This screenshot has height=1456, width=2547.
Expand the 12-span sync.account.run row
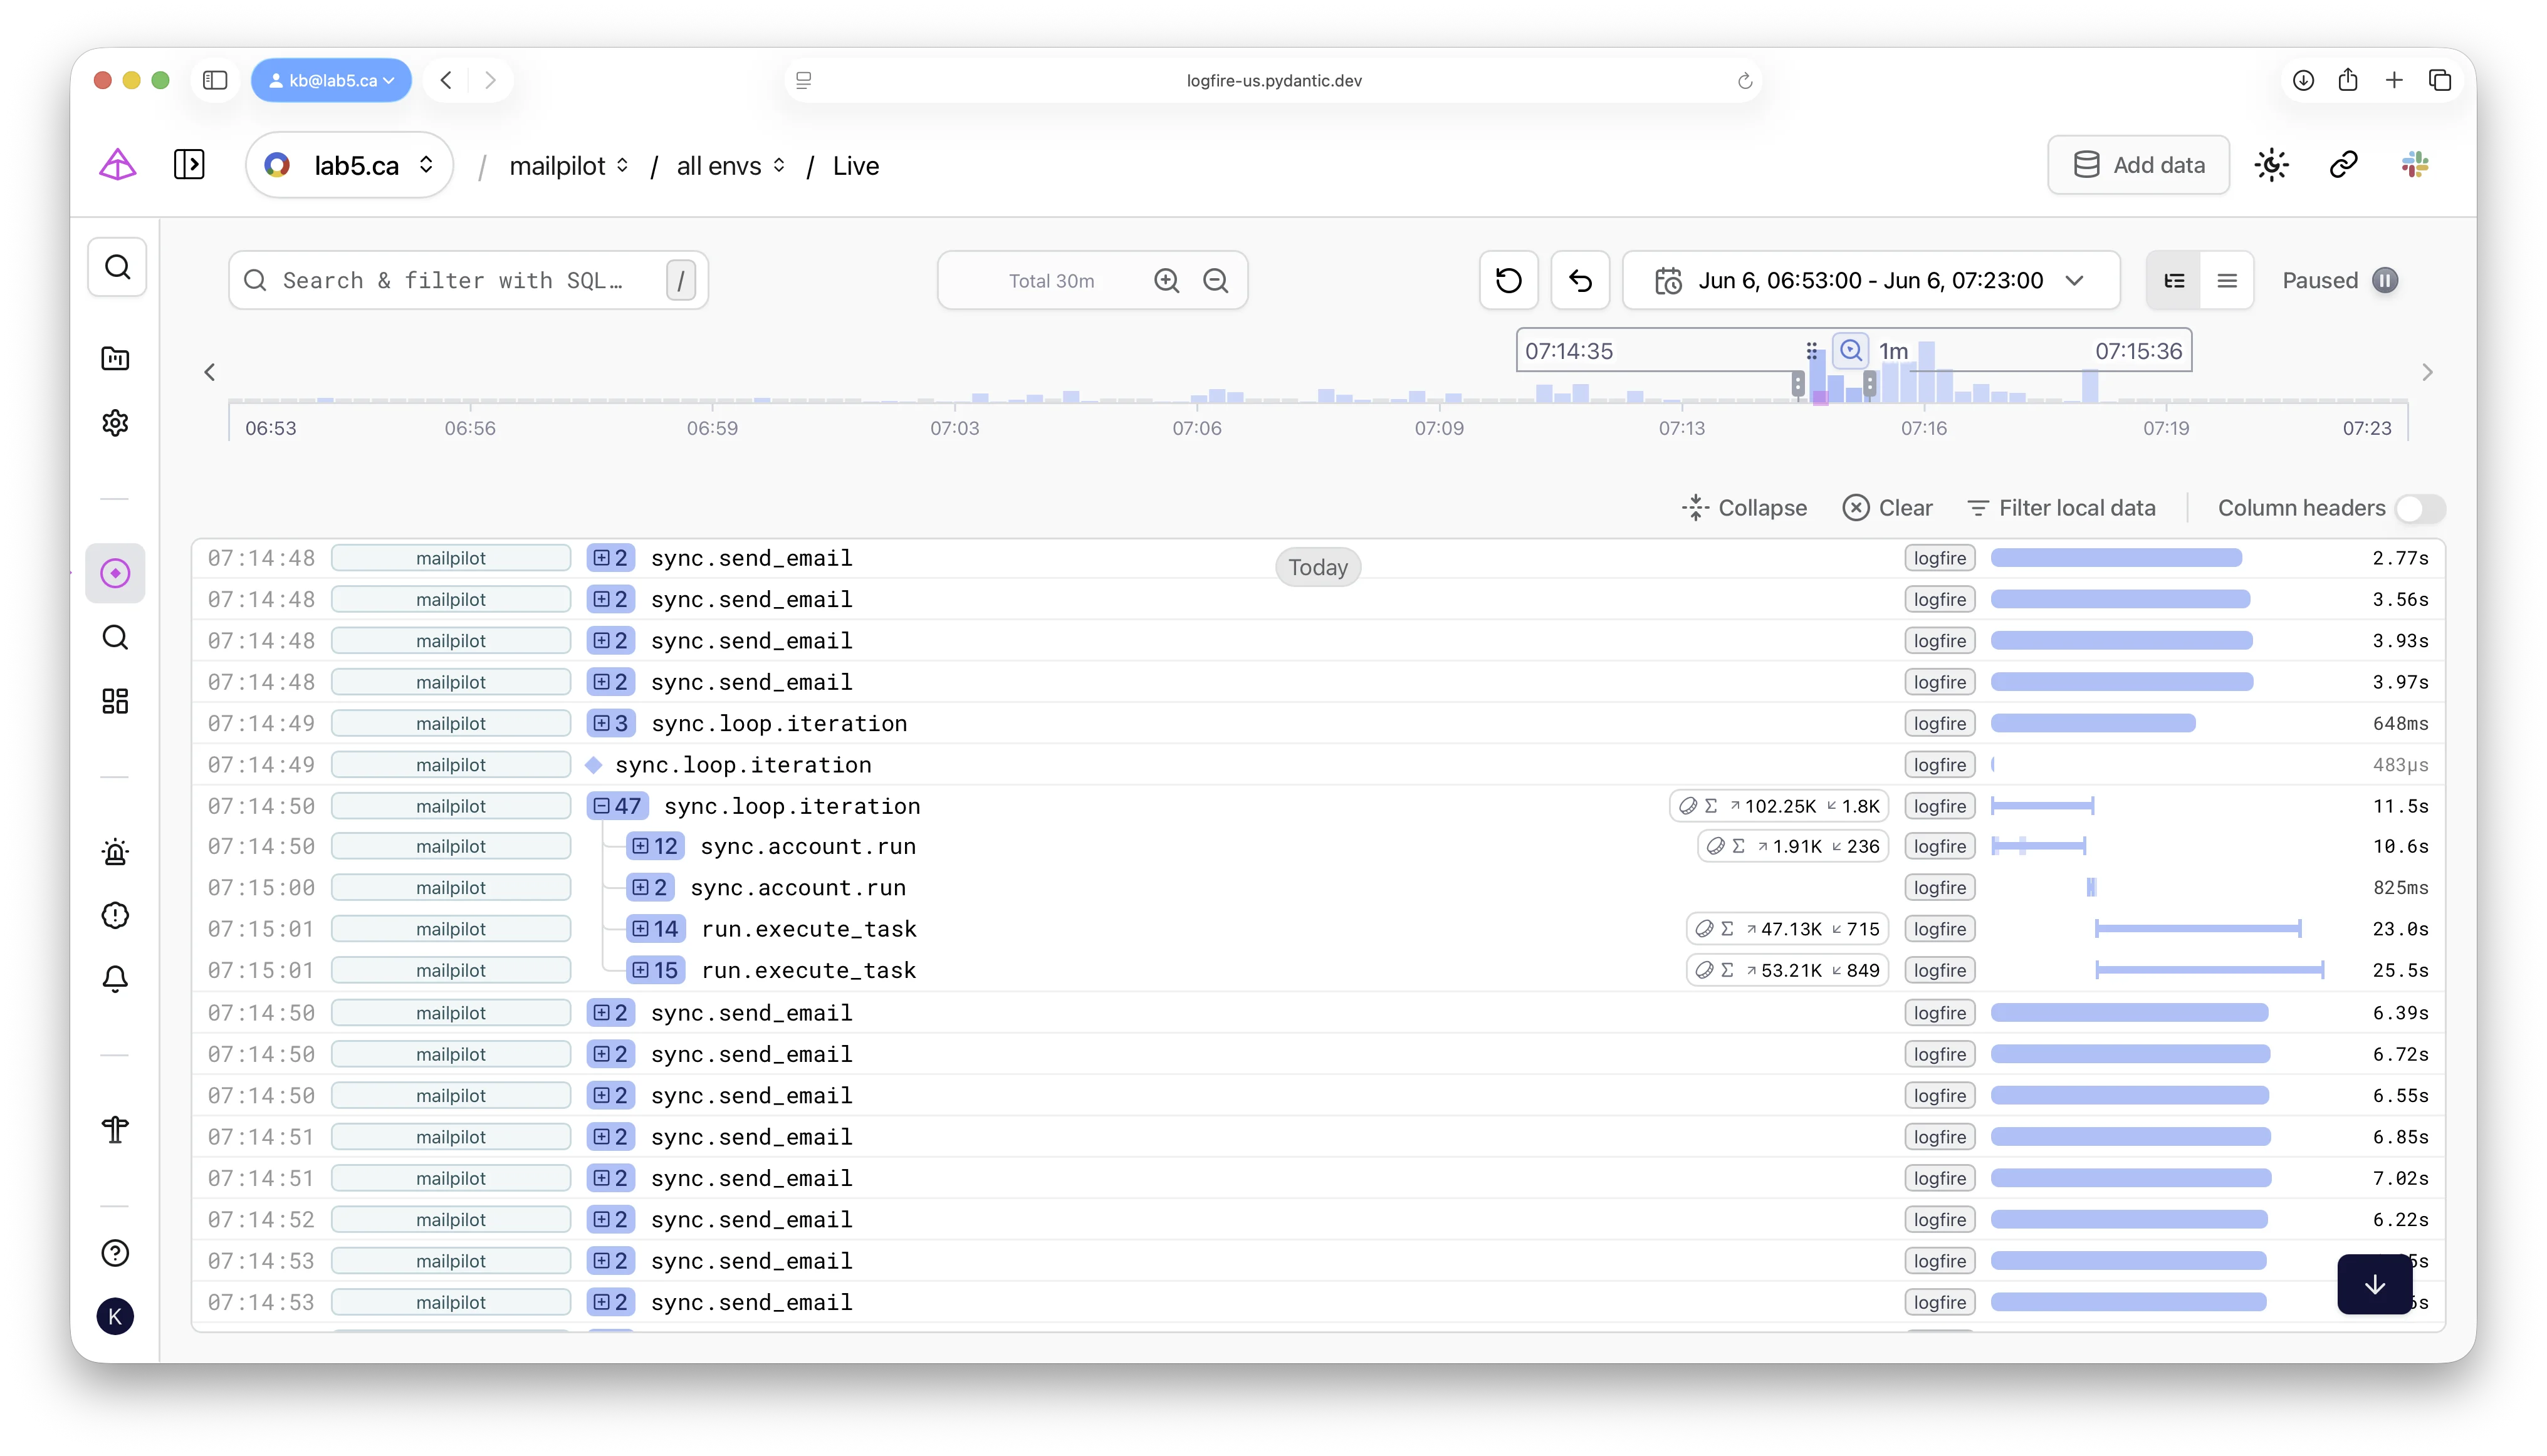(x=656, y=846)
